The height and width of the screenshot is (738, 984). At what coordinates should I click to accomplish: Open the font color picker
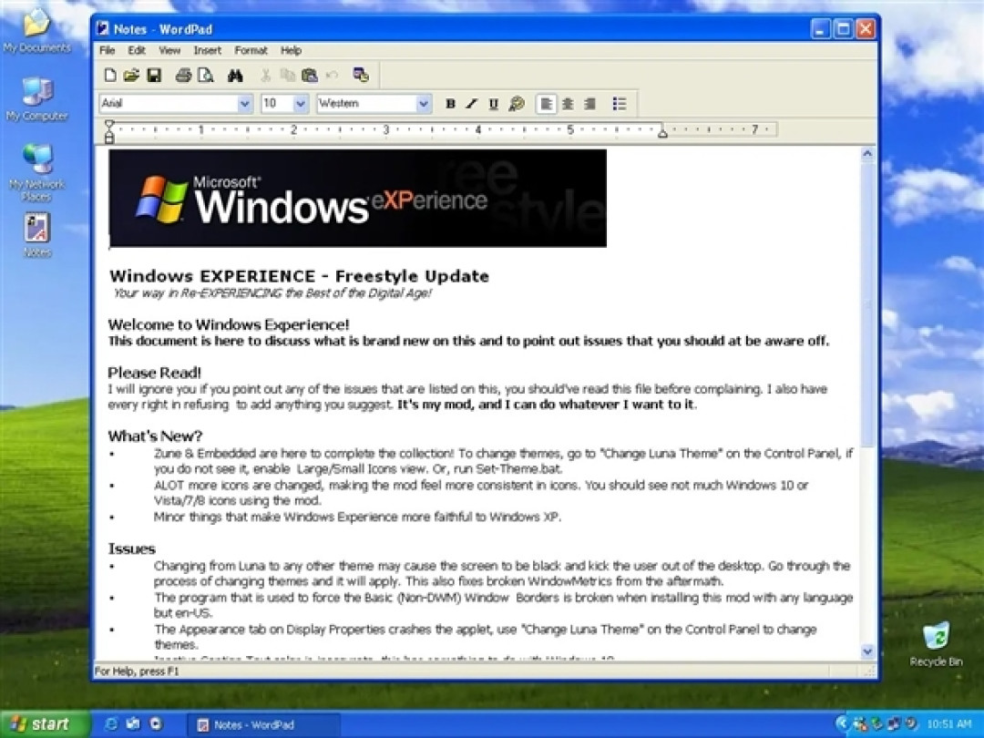516,103
